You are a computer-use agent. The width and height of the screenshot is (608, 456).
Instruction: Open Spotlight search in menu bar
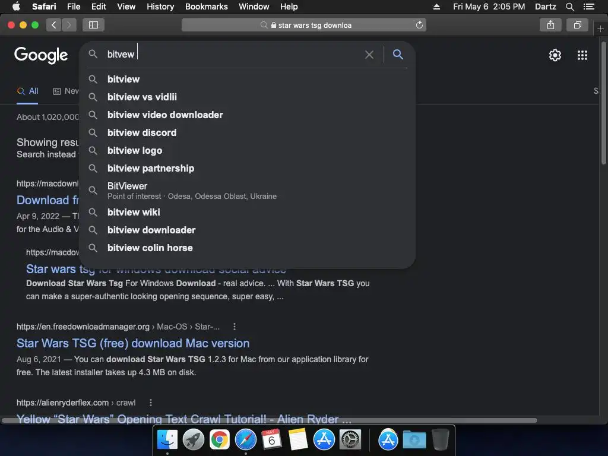coord(569,7)
